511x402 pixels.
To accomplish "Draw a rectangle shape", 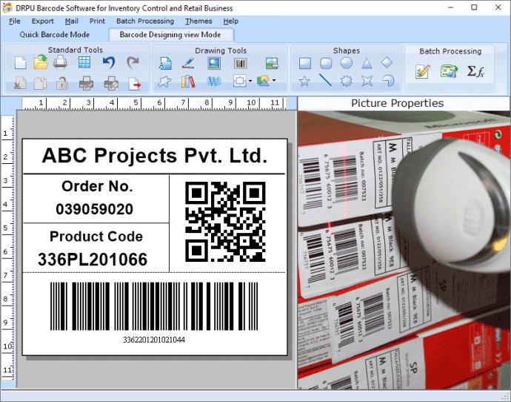I will pyautogui.click(x=305, y=63).
